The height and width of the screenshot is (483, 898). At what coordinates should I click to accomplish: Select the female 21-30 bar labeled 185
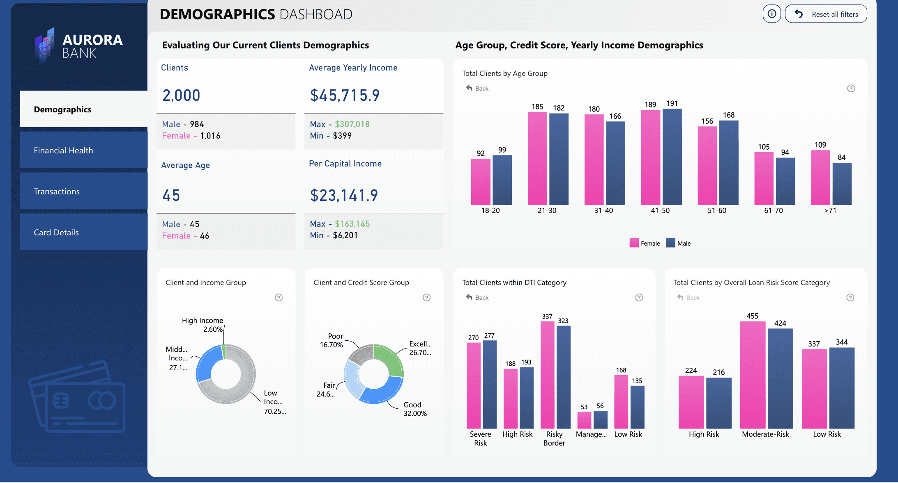click(537, 158)
